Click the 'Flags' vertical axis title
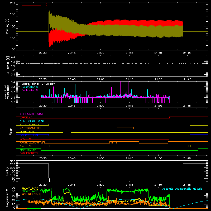211x211 pixels. (x=11, y=132)
